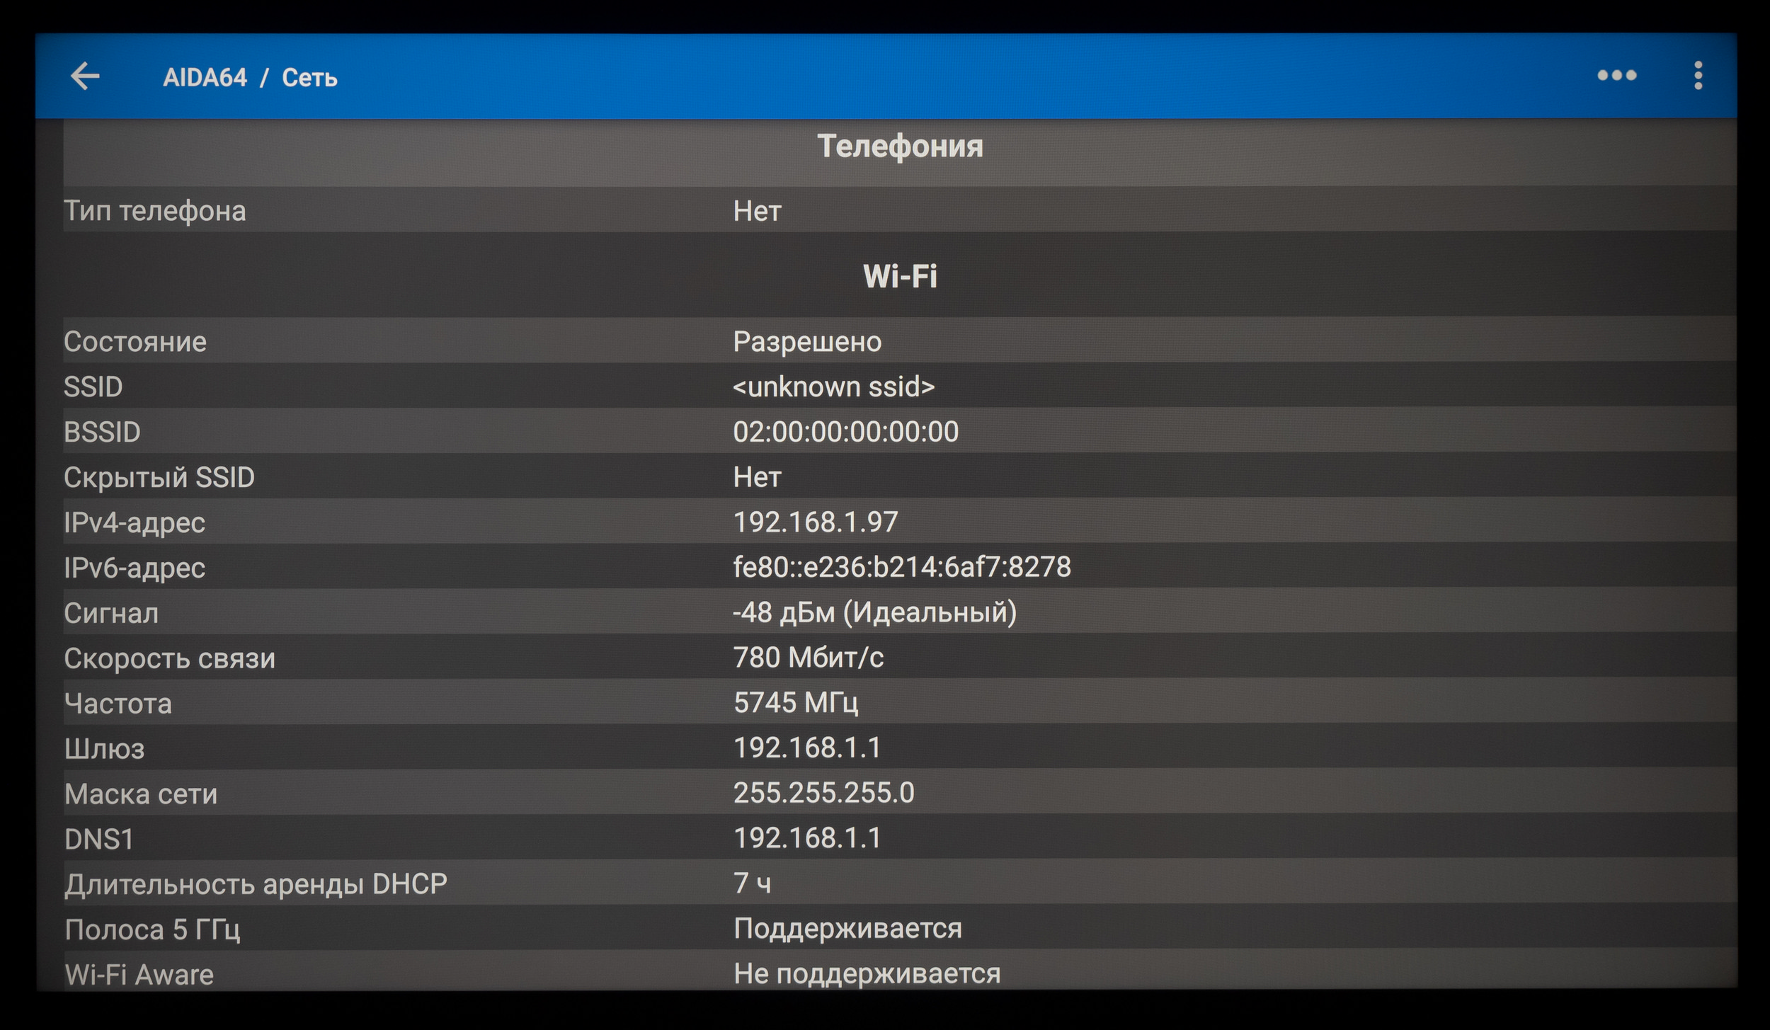Select the Wi-Fi section header

[899, 276]
